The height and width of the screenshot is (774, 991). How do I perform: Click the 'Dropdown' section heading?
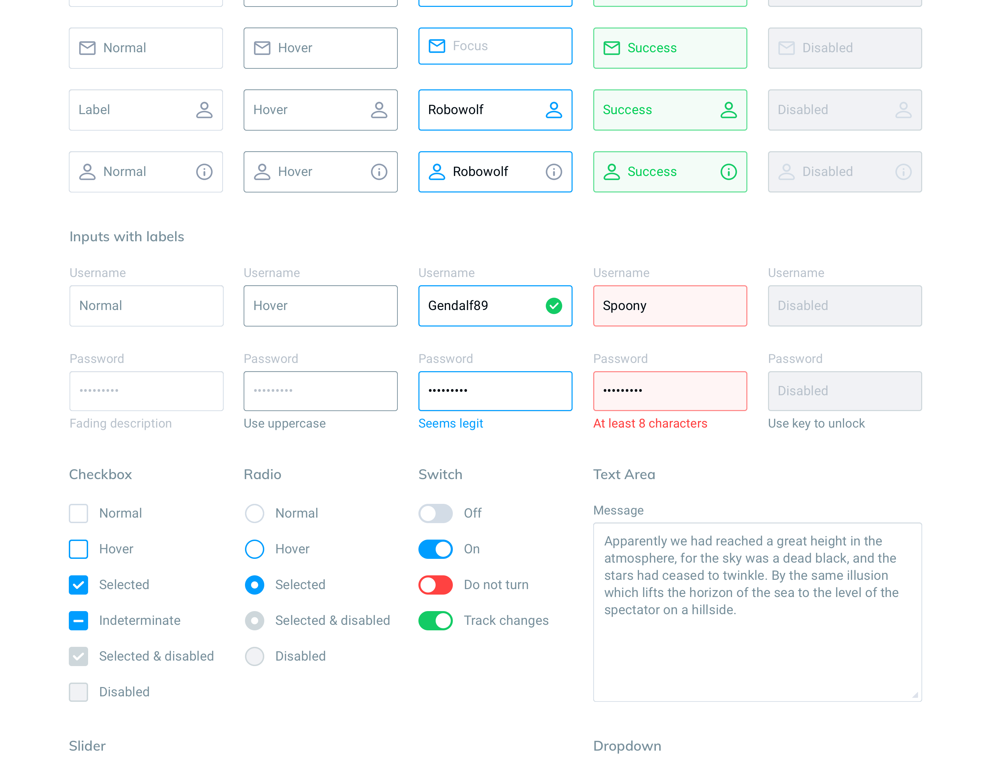627,746
